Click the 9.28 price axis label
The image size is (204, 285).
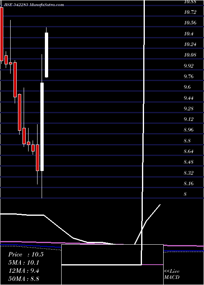click(x=188, y=109)
